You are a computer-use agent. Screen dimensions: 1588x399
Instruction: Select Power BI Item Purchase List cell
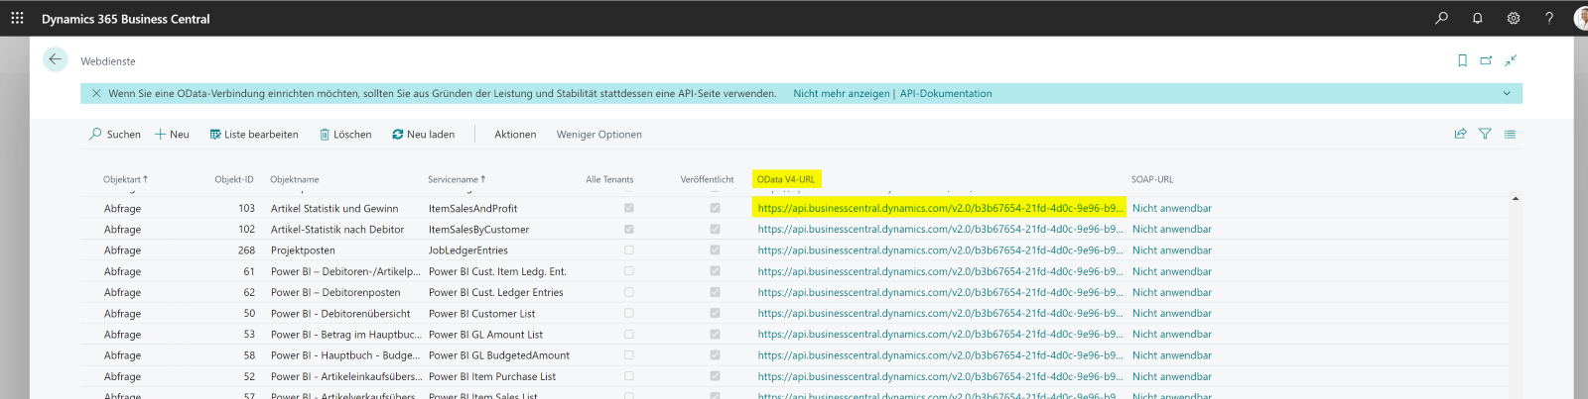pos(492,376)
